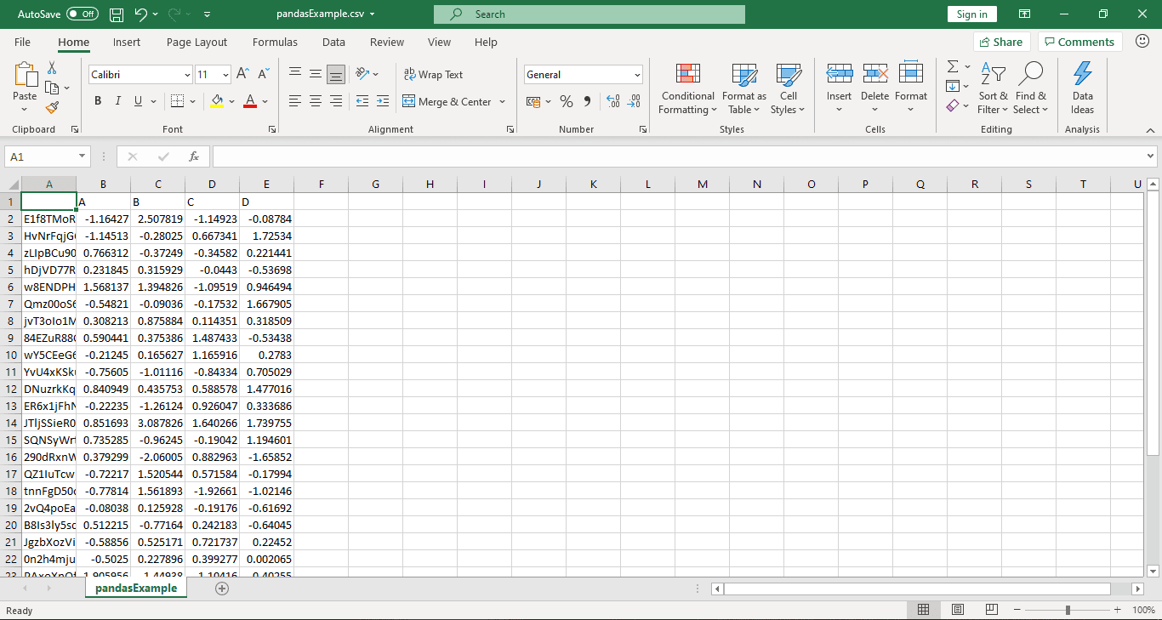
Task: Click the Share button
Action: 1002,42
